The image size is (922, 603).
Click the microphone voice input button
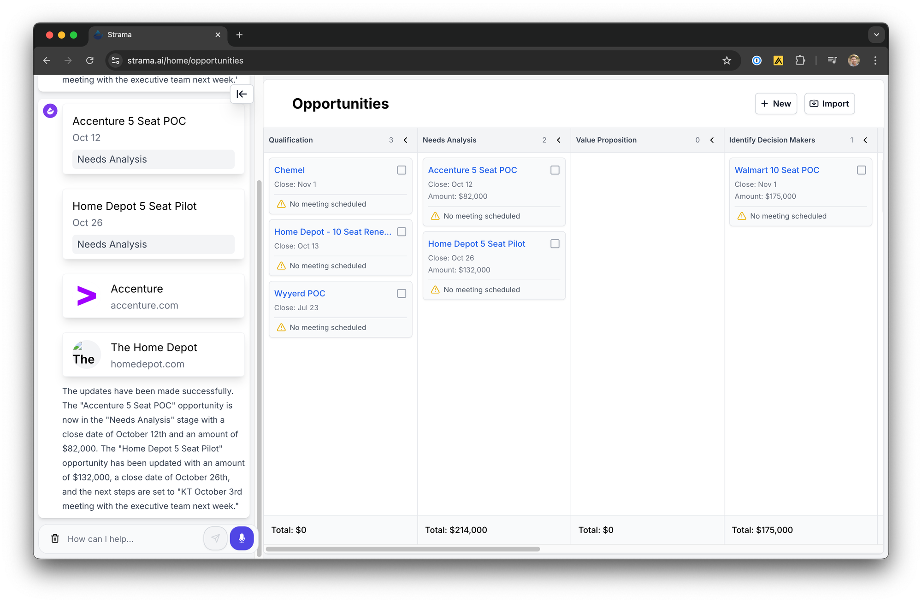(242, 538)
